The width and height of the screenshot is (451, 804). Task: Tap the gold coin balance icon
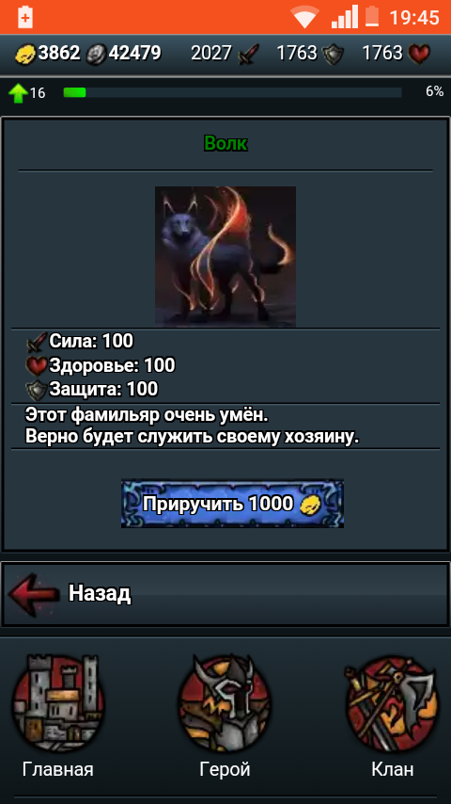point(25,54)
